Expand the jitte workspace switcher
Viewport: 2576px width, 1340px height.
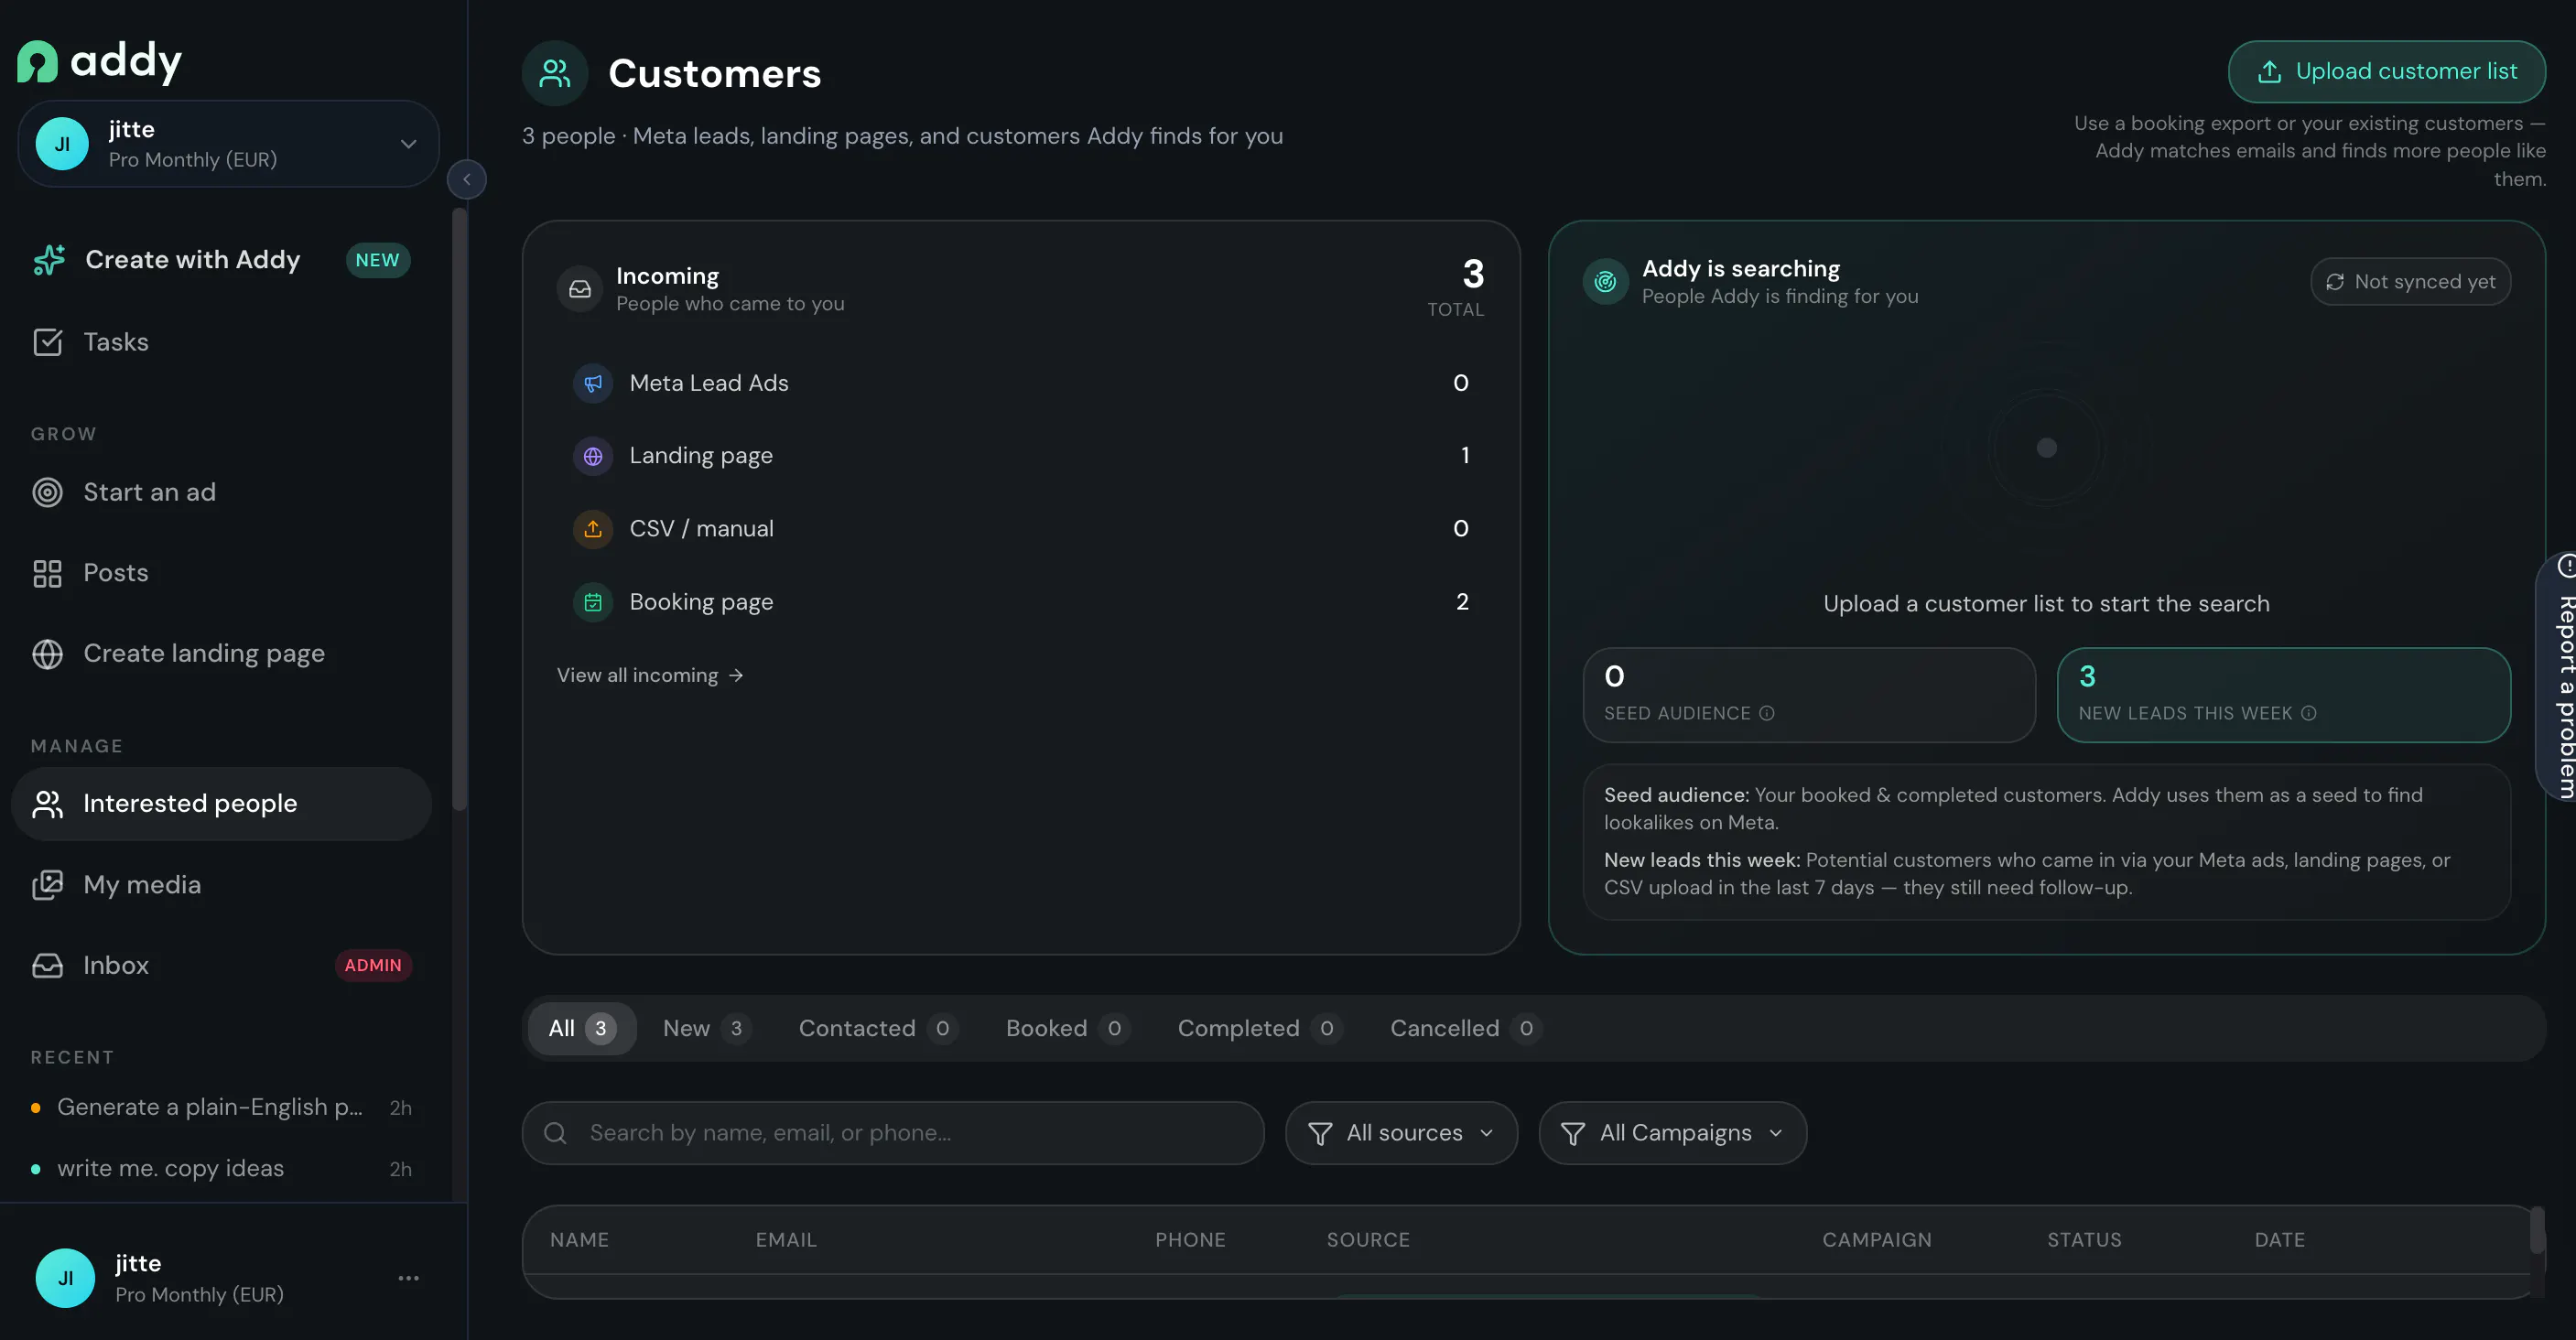click(x=228, y=144)
